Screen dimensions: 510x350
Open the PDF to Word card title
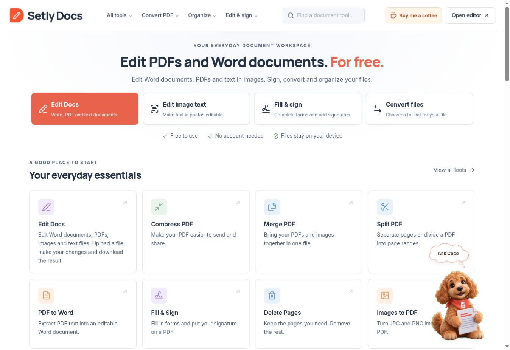56,313
